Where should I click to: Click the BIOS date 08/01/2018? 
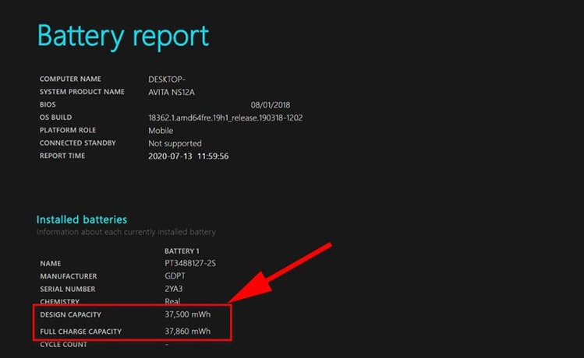coord(270,105)
